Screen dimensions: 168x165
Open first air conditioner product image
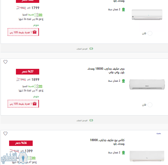(147, 15)
